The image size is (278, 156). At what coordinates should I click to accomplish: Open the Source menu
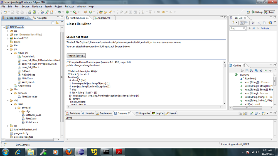coord(26,7)
